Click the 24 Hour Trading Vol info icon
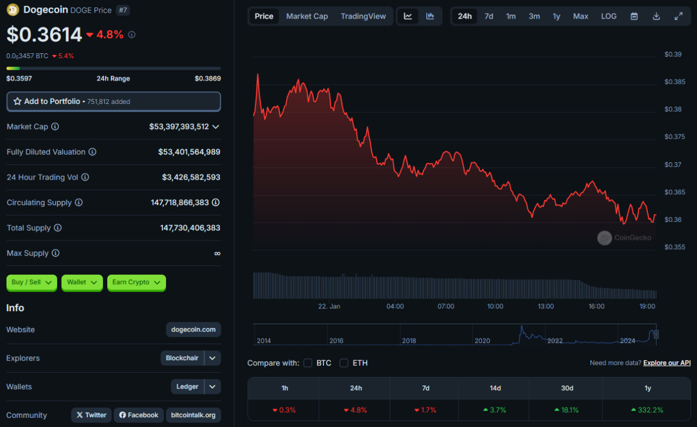Viewport: 697px width, 427px height. pyautogui.click(x=85, y=177)
